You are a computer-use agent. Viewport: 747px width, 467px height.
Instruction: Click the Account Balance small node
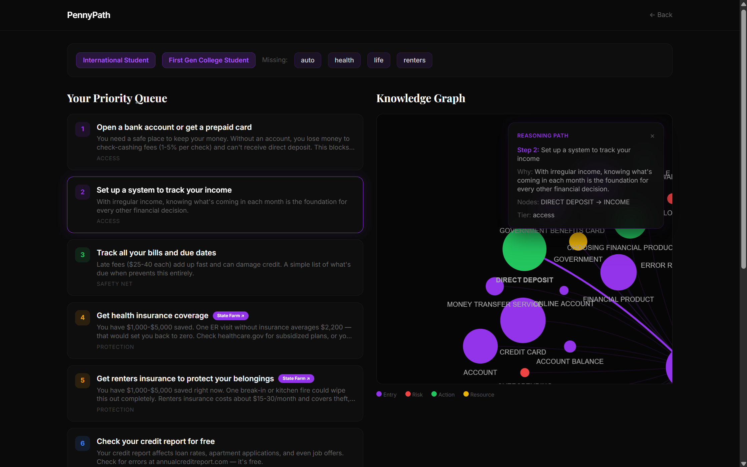click(x=570, y=346)
